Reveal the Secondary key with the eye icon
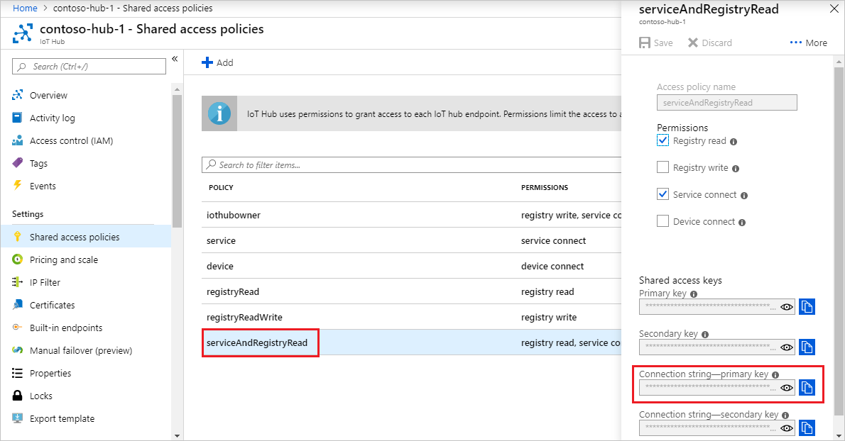Screen dimensions: 845x441 787,347
